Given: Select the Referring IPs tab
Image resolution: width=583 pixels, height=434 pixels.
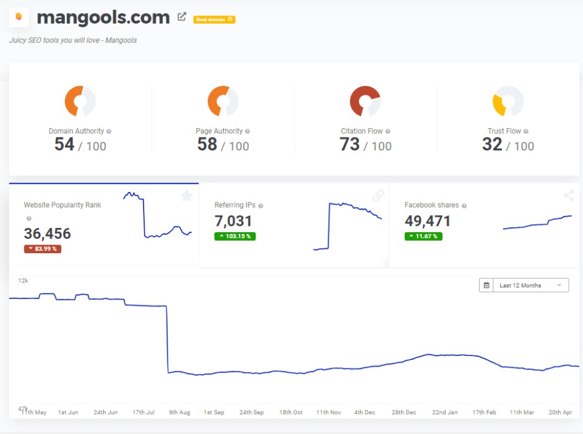Looking at the screenshot, I should (x=294, y=225).
